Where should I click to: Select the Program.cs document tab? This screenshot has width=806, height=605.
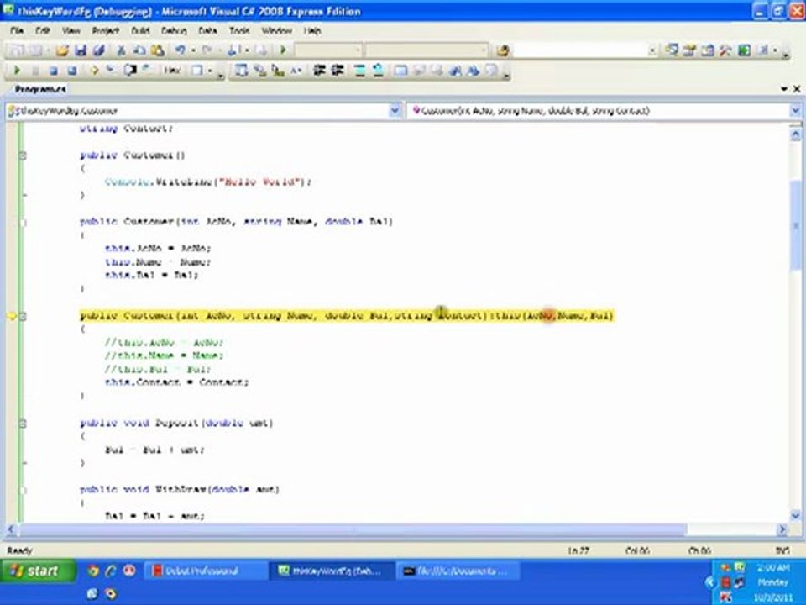pos(40,89)
